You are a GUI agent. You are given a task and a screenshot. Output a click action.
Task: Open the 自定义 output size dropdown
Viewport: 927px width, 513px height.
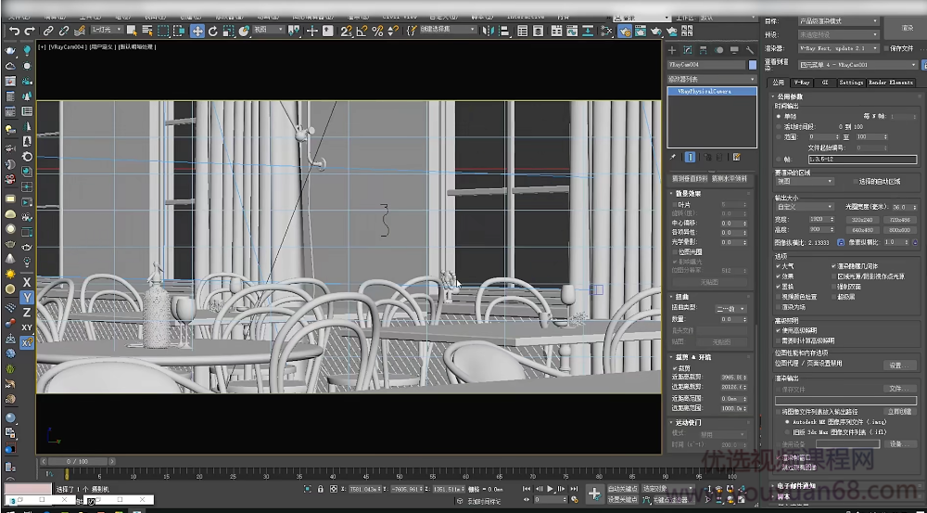click(805, 207)
